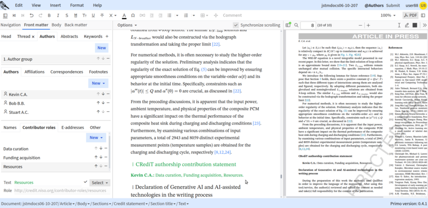
Task: Move Bob B.B. author up
Action: click(98, 103)
